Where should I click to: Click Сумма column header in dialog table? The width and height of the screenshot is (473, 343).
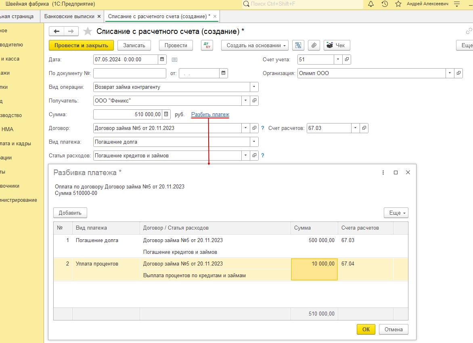coord(314,228)
